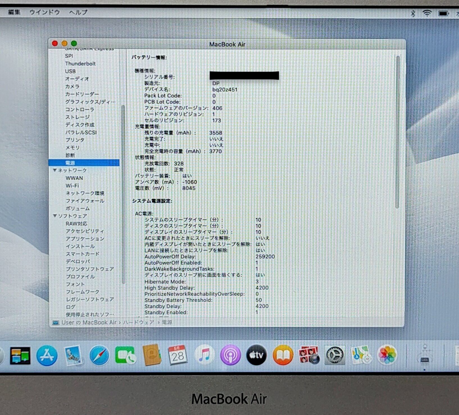Open the Contacts address book icon

152,355
